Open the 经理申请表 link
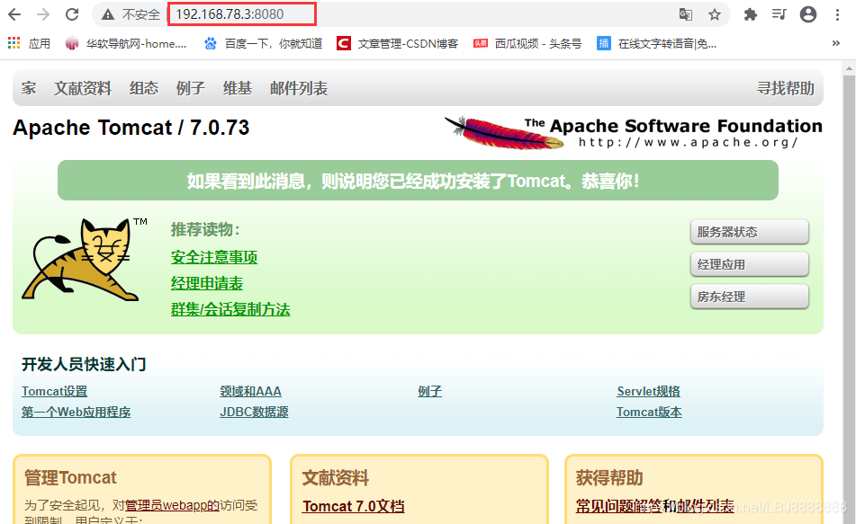 [x=207, y=283]
